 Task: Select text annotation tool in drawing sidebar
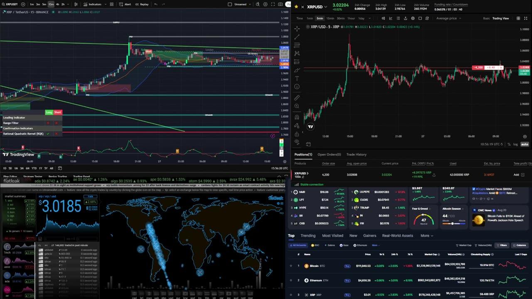click(x=297, y=78)
